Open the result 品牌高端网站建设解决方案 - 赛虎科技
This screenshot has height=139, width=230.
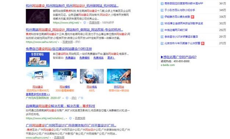[60, 106]
